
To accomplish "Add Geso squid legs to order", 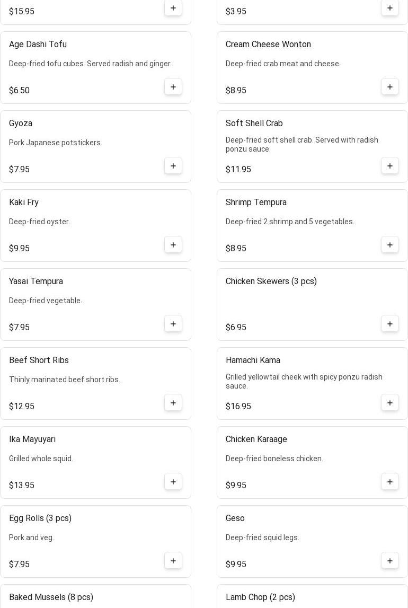I will click(390, 561).
